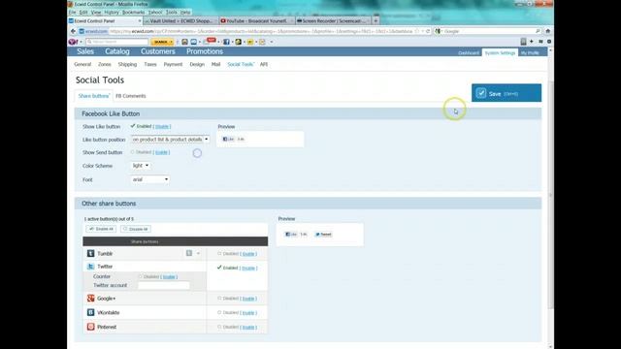This screenshot has height=349, width=621.
Task: Click the round add-on icon at right end of toolbar
Action: [549, 42]
